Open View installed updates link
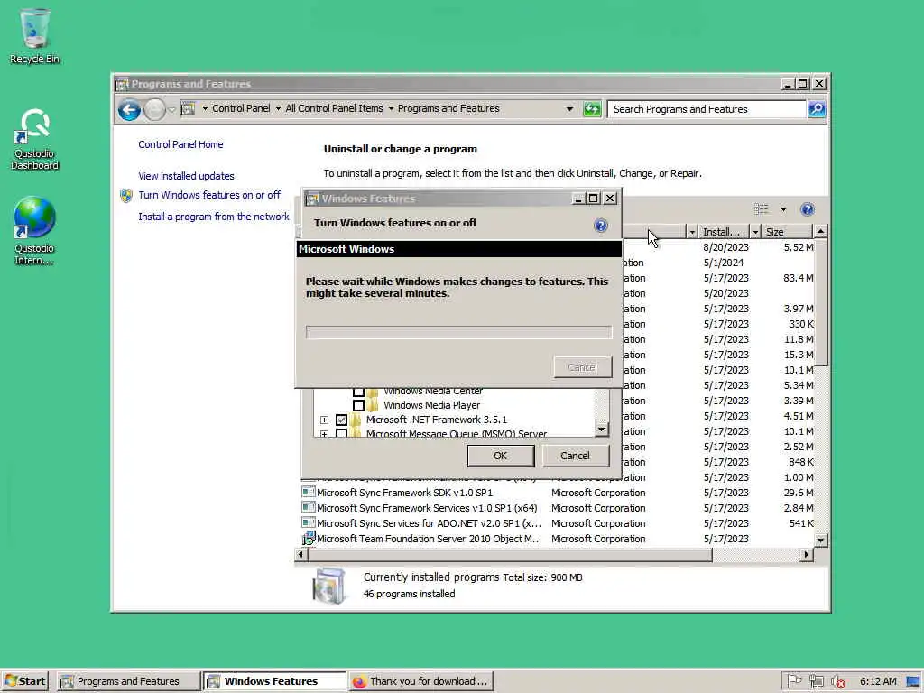The height and width of the screenshot is (693, 924). click(x=186, y=176)
